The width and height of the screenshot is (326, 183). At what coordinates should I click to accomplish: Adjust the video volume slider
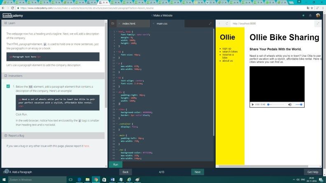coord(300,104)
